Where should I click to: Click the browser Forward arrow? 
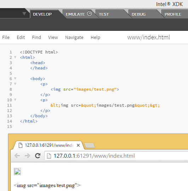click(27, 156)
